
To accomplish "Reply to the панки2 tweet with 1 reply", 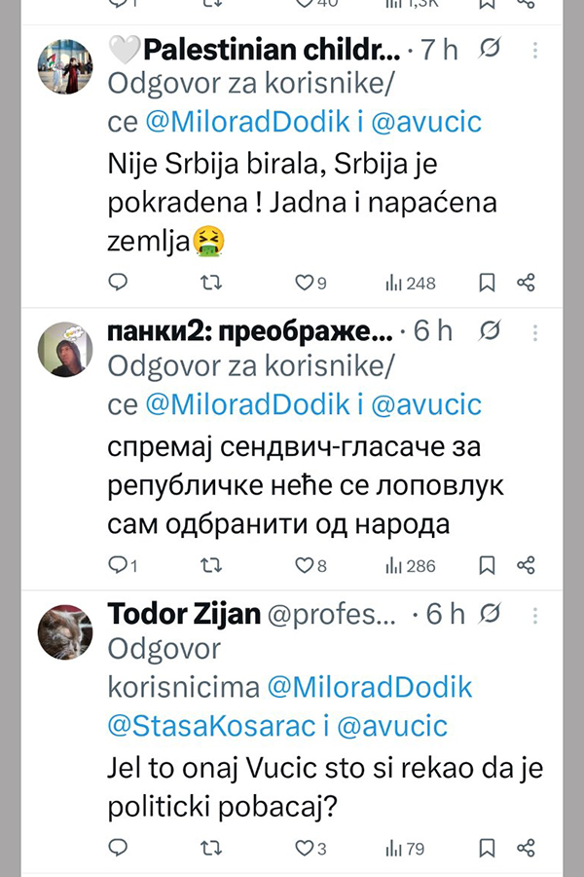I will pyautogui.click(x=118, y=564).
